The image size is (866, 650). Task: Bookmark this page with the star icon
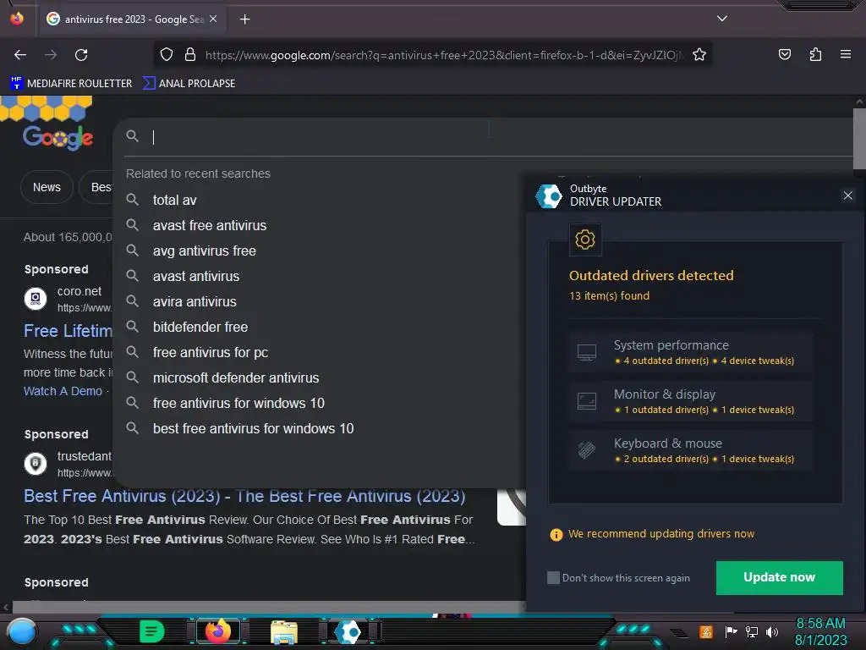(x=699, y=55)
